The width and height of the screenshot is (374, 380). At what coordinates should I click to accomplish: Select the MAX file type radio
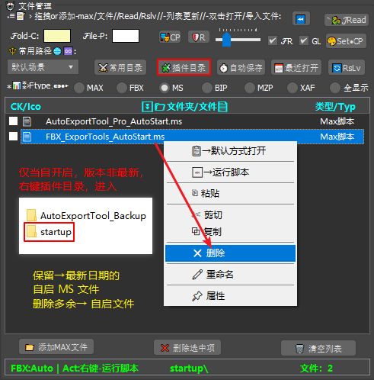79,88
